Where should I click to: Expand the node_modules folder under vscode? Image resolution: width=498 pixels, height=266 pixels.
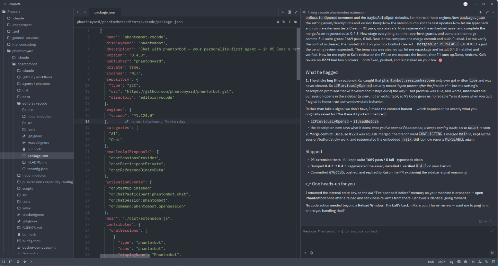[x=37, y=116]
